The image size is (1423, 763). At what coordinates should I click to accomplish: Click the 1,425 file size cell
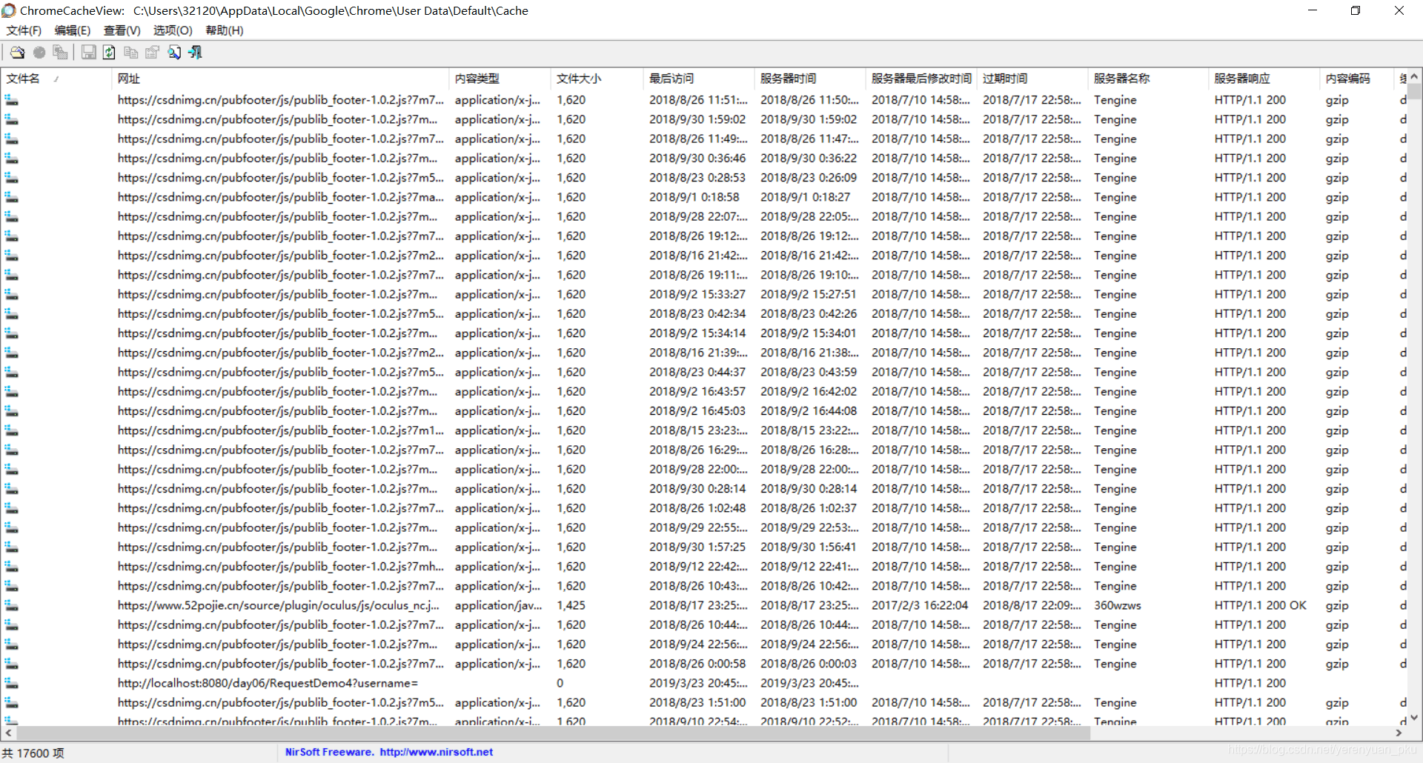[571, 605]
